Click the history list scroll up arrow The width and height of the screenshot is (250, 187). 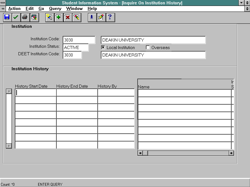pos(9,91)
